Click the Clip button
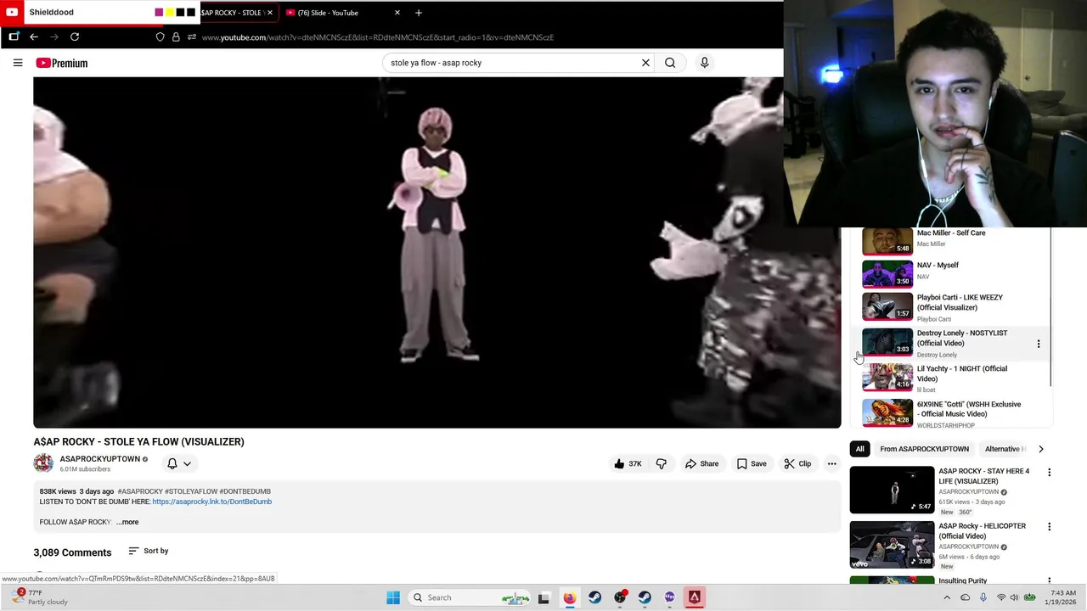Image resolution: width=1087 pixels, height=611 pixels. click(x=797, y=463)
